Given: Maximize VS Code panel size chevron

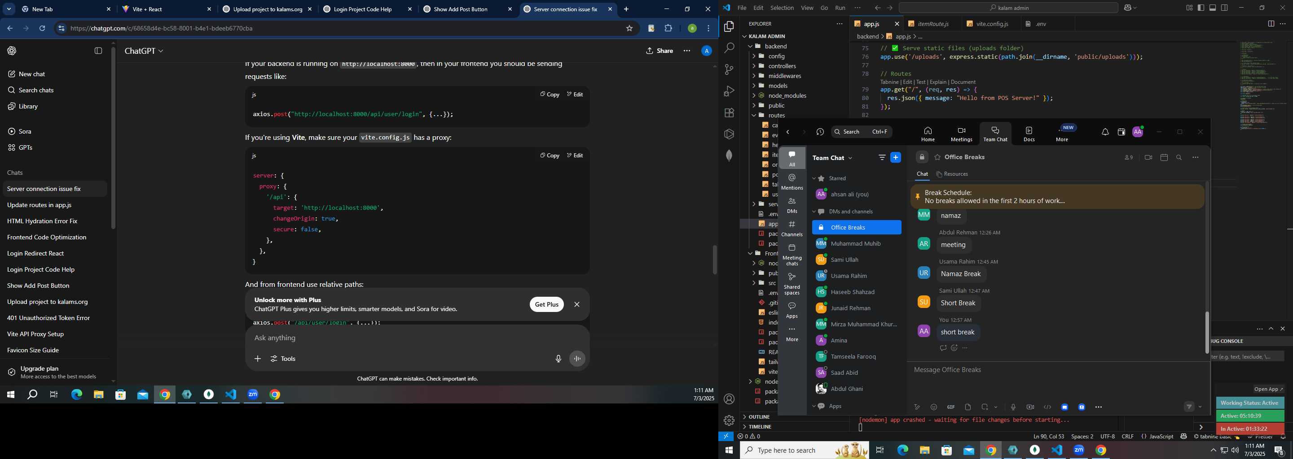Looking at the screenshot, I should coord(1271,329).
